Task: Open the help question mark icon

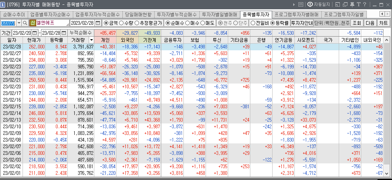Action: tap(364, 4)
